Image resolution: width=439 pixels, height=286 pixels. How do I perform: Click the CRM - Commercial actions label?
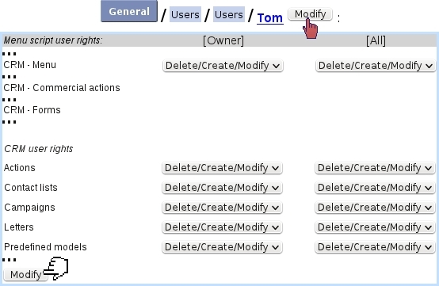pos(62,88)
